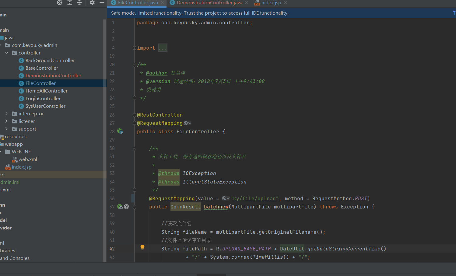The width and height of the screenshot is (456, 276).
Task: Click the Safe mode notification banner text
Action: point(200,13)
